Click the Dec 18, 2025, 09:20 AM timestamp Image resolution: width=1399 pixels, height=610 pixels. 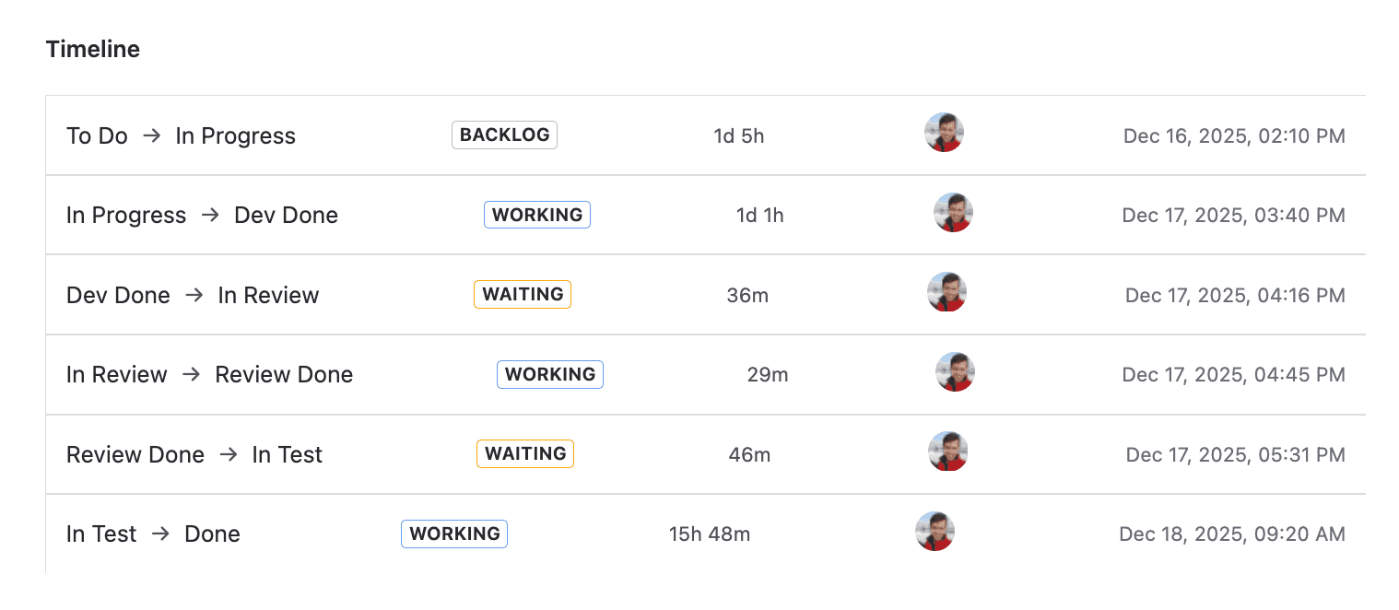pyautogui.click(x=1231, y=534)
